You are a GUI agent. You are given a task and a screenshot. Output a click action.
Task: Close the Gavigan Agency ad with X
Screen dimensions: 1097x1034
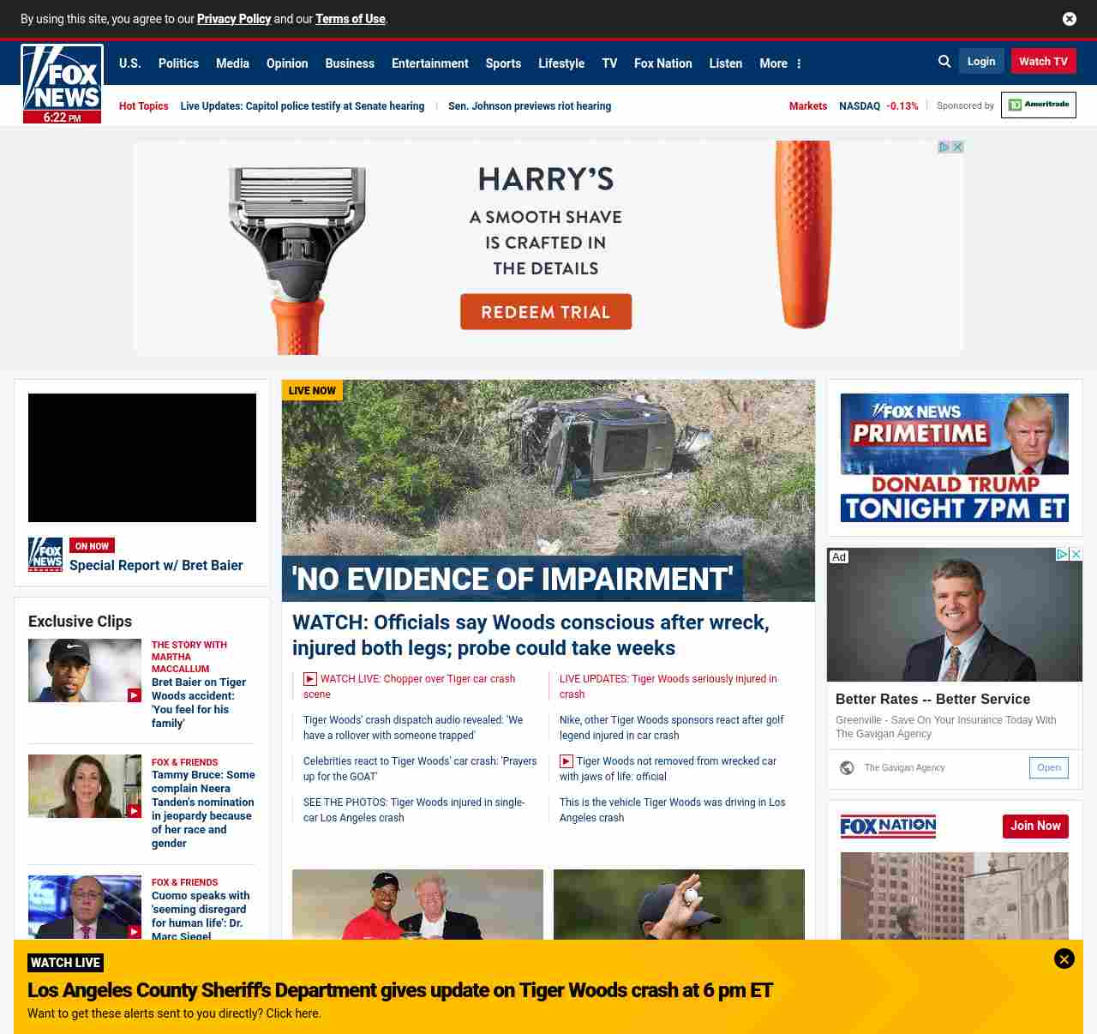[x=1076, y=555]
